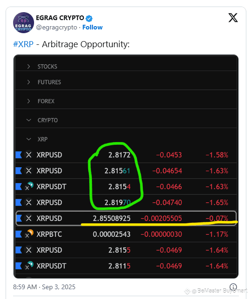Open the #XRP hashtag link

(23, 44)
